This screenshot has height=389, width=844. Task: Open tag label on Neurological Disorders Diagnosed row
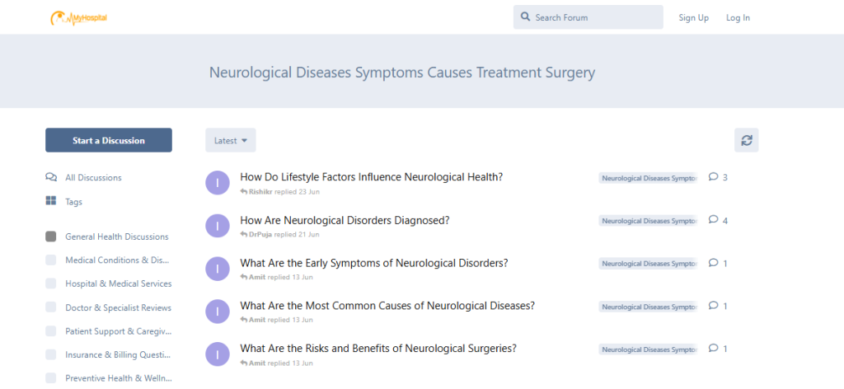648,221
